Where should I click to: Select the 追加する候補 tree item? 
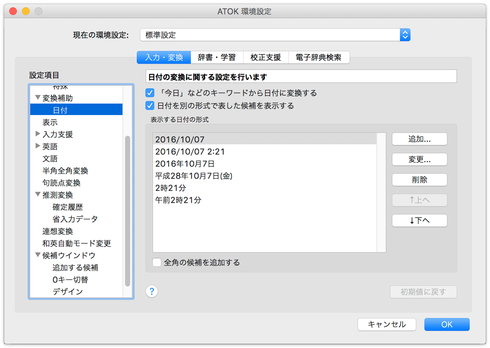tap(76, 267)
